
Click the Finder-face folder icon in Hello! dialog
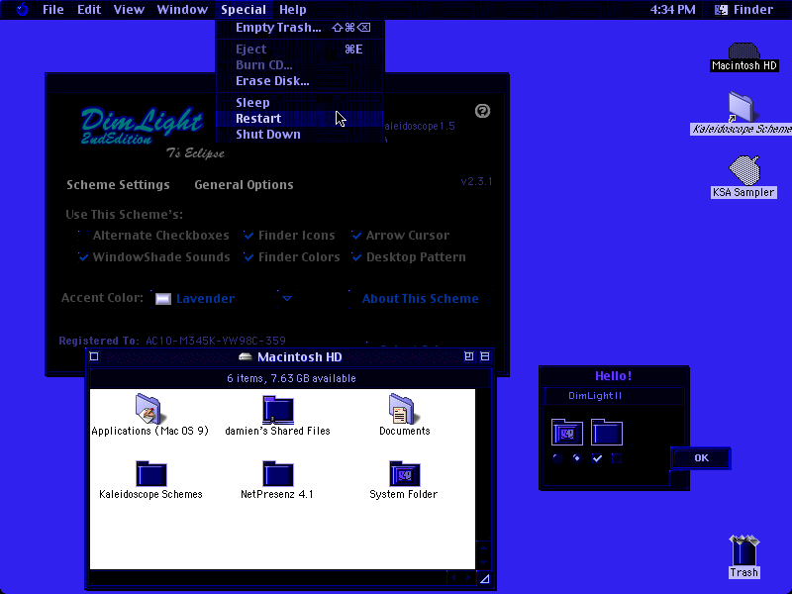coord(566,433)
